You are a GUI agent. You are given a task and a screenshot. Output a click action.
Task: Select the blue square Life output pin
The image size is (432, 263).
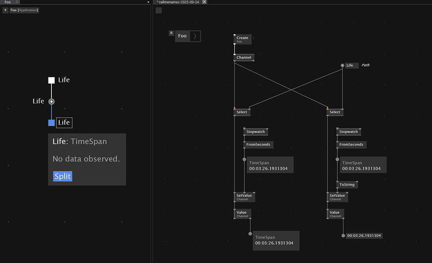pos(51,123)
